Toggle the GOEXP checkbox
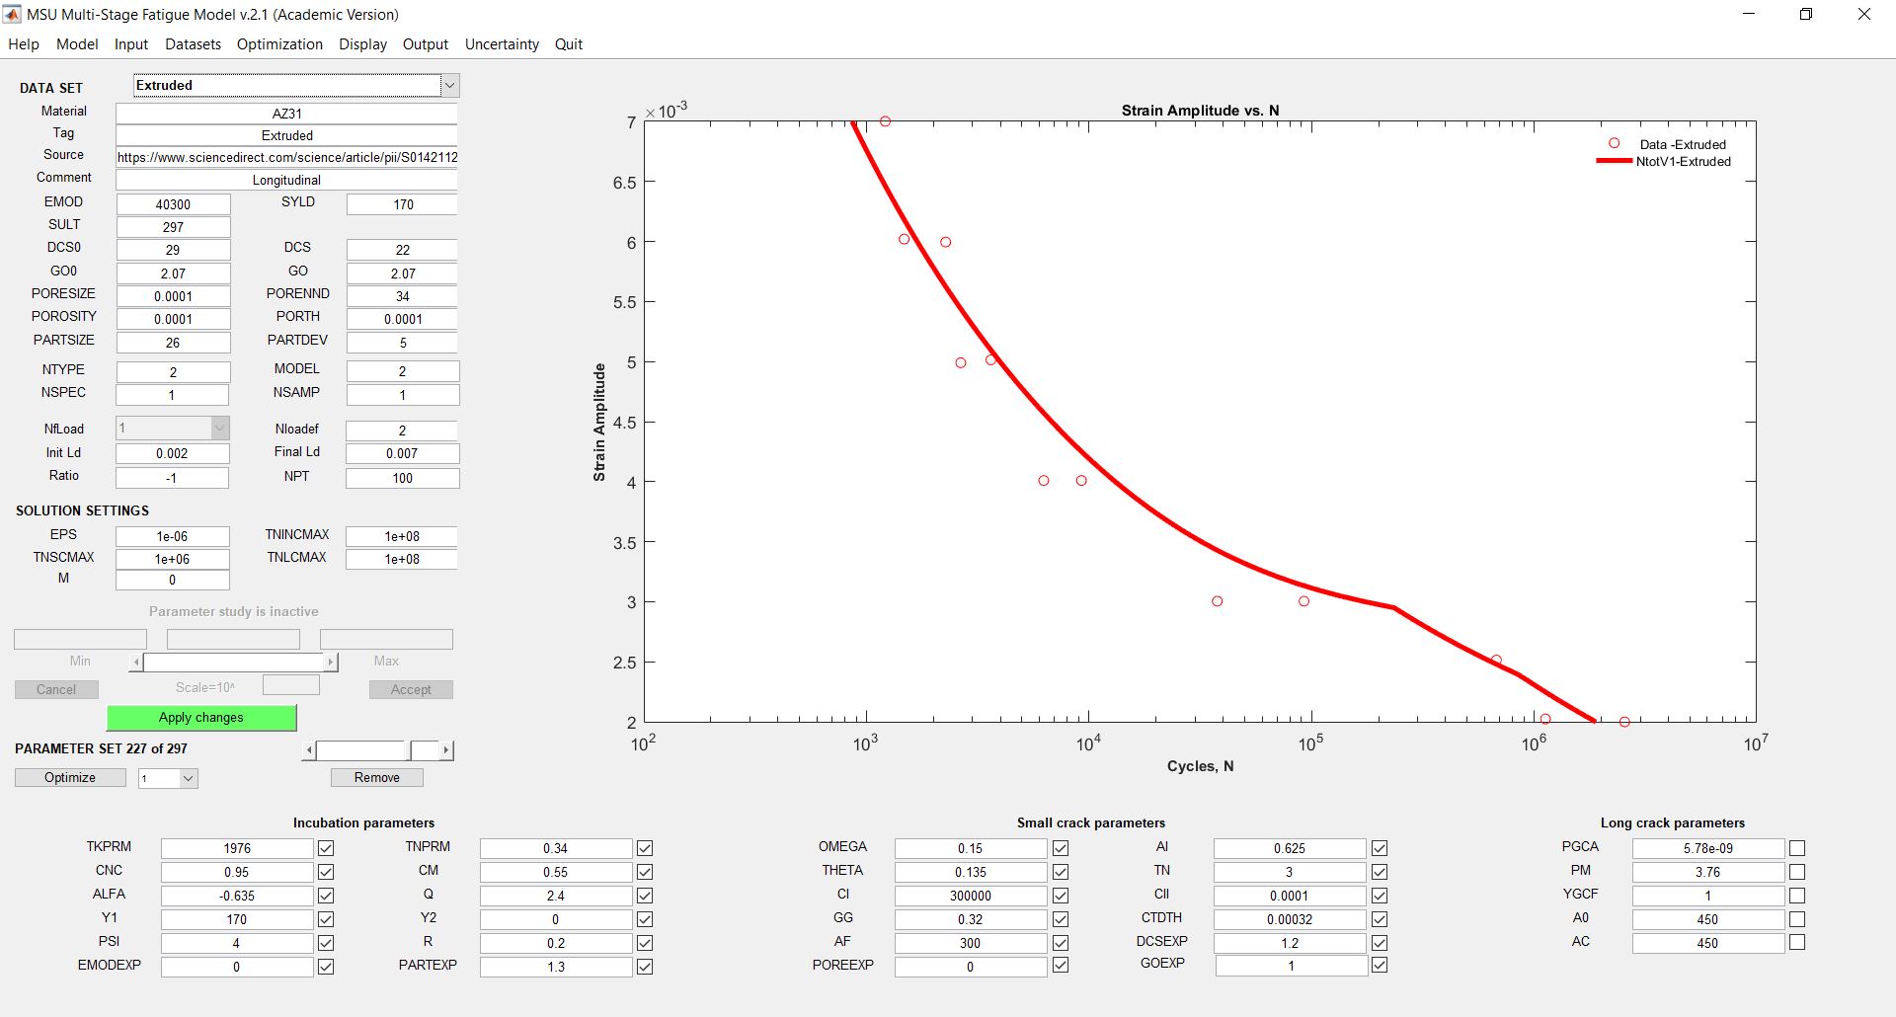Screen dimensions: 1896x1017 click(x=1380, y=965)
